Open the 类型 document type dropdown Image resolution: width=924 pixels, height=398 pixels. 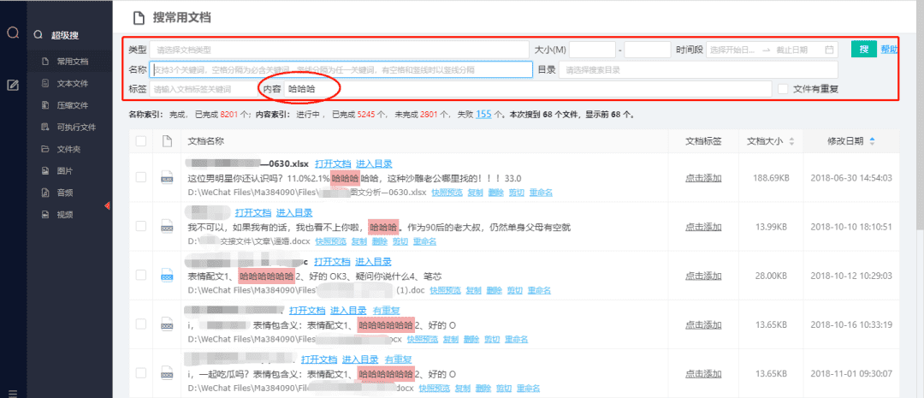click(340, 50)
